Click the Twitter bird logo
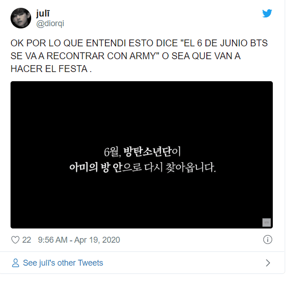287x284 pixels. click(267, 13)
